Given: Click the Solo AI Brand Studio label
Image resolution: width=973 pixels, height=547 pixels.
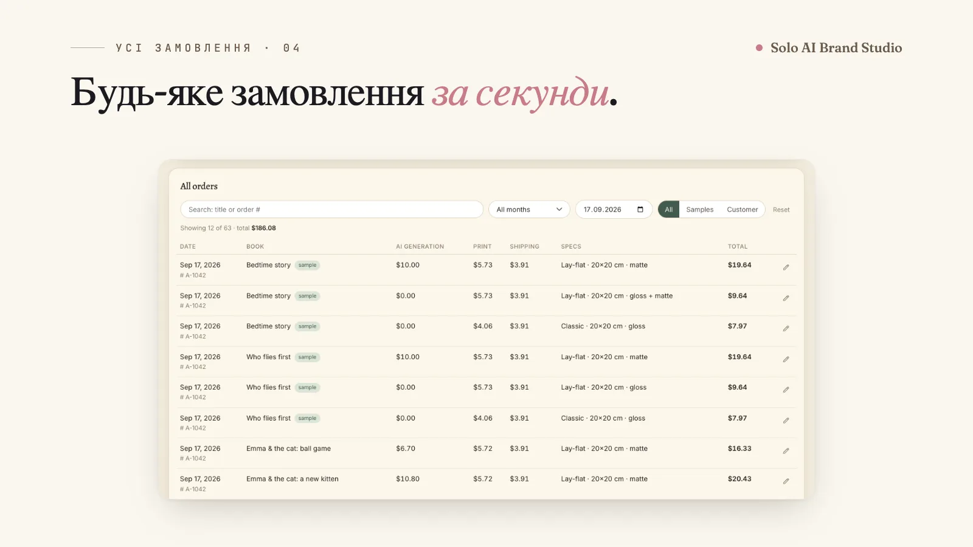Looking at the screenshot, I should 836,48.
